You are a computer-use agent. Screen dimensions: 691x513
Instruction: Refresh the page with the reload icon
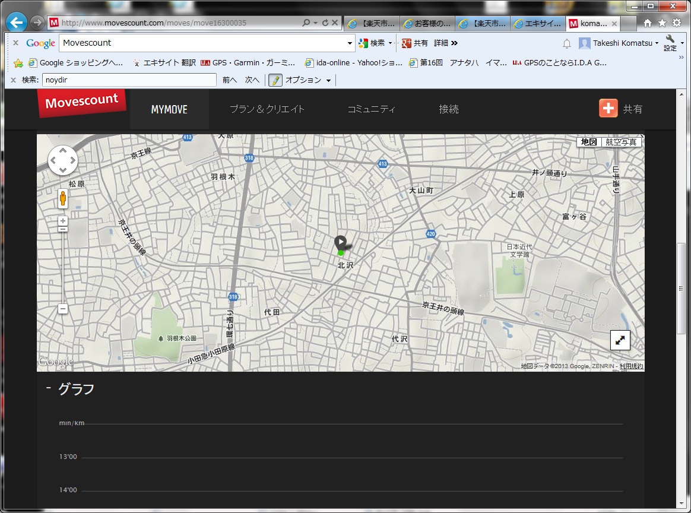[x=325, y=23]
